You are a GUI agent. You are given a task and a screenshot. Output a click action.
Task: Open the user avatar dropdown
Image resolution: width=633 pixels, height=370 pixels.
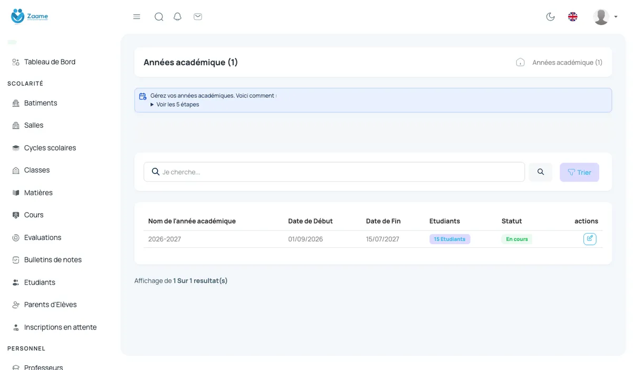tap(605, 17)
